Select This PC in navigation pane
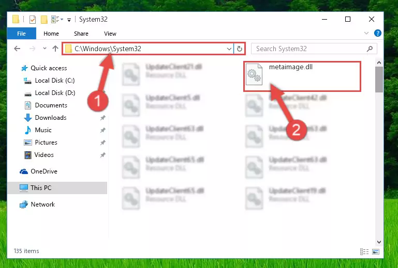The width and height of the screenshot is (398, 268). (57, 188)
